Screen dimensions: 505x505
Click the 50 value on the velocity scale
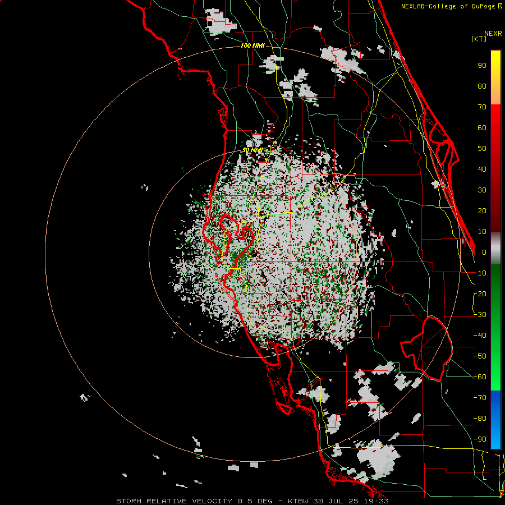[x=482, y=149]
